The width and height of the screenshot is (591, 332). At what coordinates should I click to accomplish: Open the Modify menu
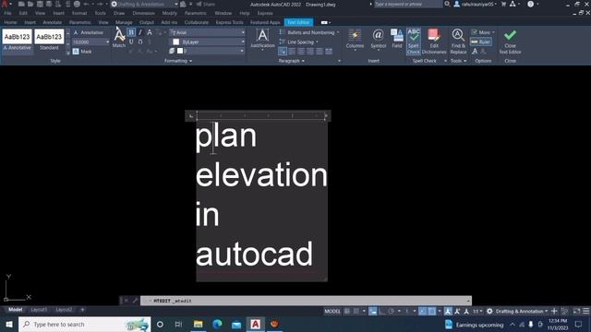point(170,13)
